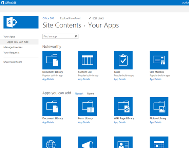
Task: Open App Details under Form Library
Action: [x=84, y=122]
